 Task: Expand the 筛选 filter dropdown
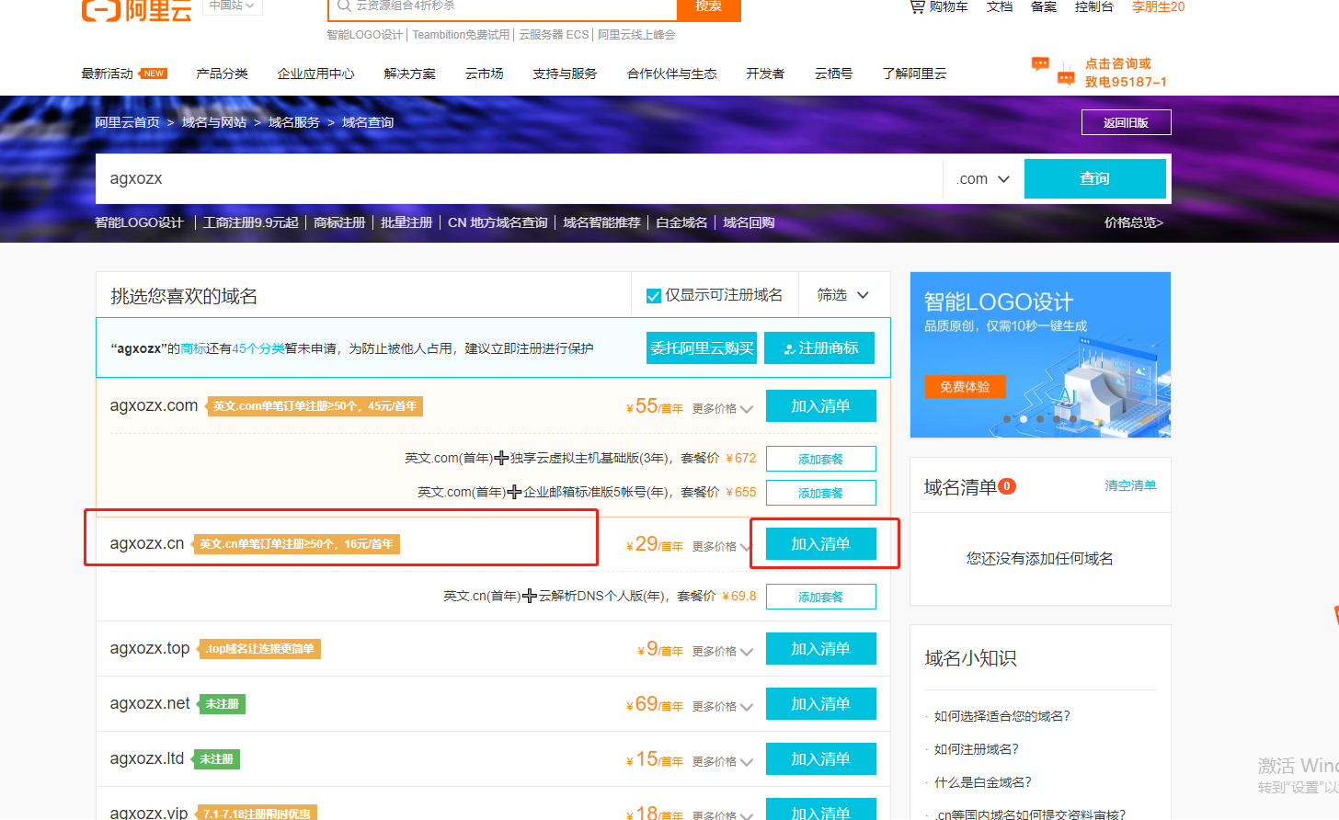coord(843,295)
